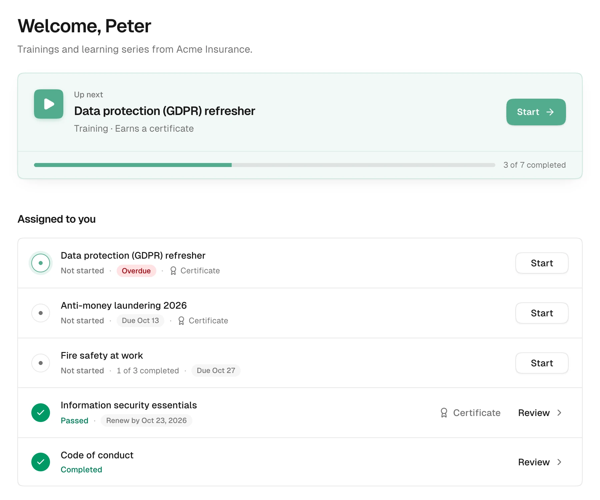Click certificate ribbon icon for Anti-money laundering 2026

(181, 321)
